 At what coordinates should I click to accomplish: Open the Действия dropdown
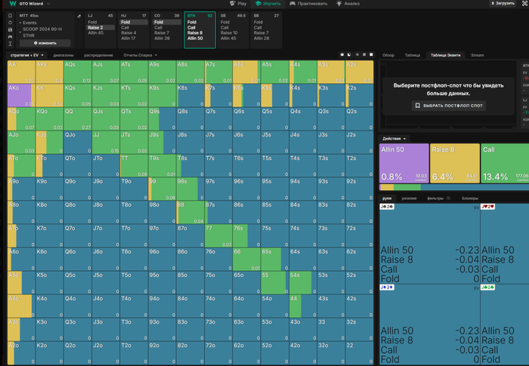pos(394,139)
